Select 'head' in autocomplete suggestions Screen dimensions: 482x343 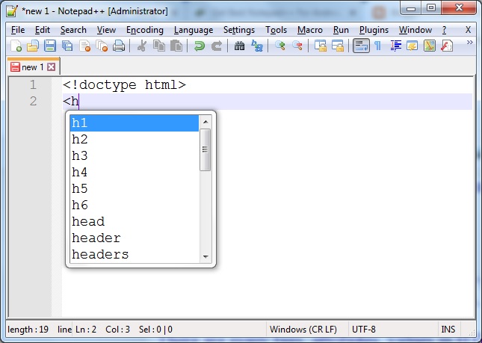pyautogui.click(x=134, y=221)
